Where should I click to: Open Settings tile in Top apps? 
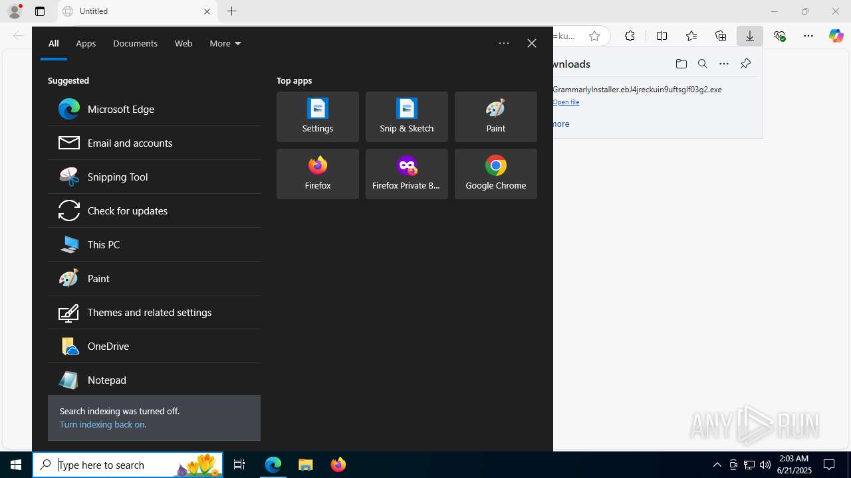318,117
